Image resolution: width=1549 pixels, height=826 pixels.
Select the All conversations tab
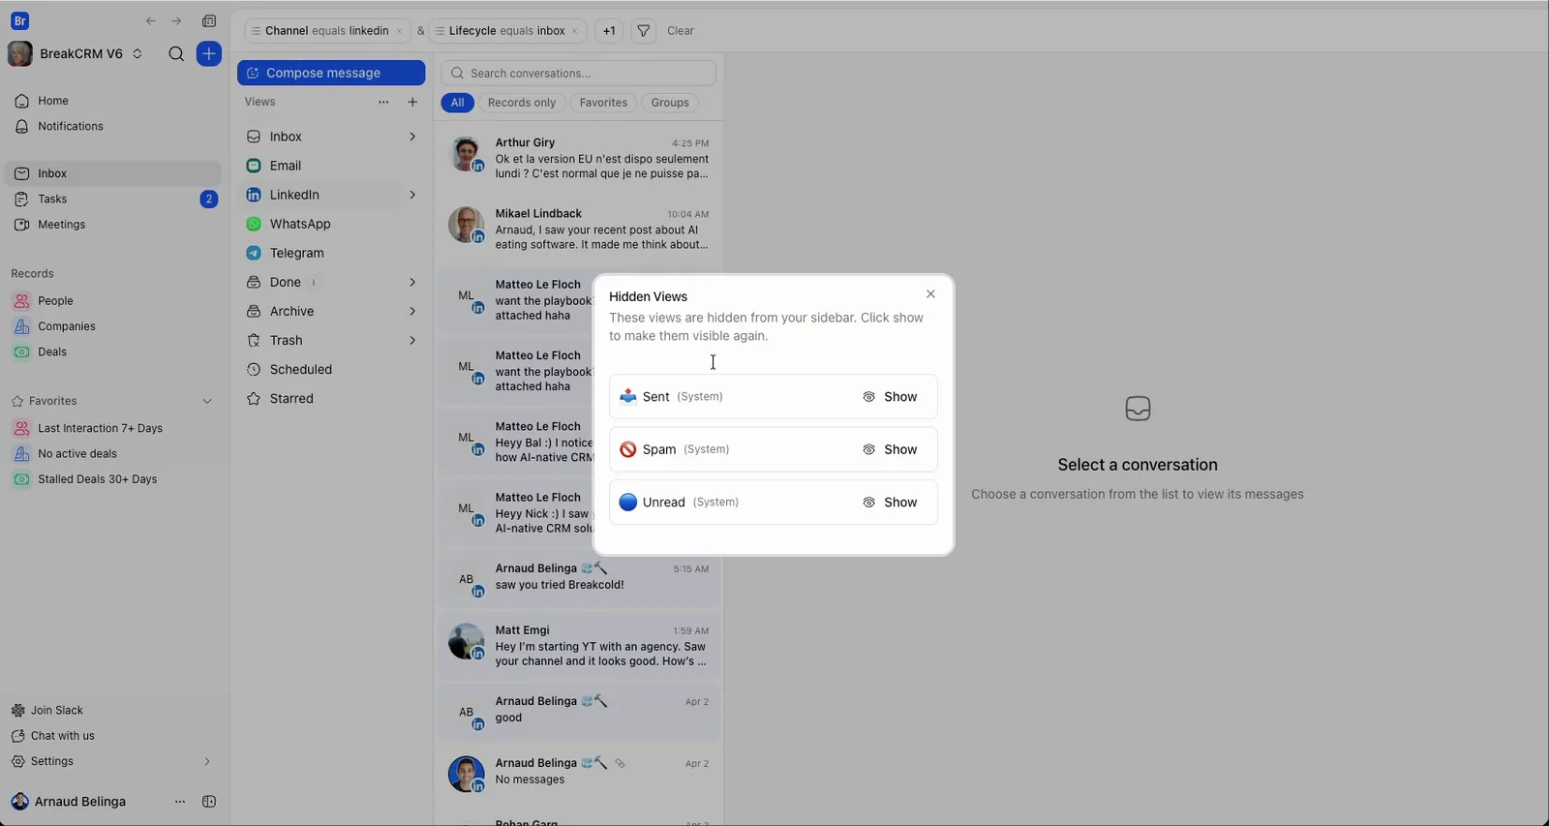(457, 103)
